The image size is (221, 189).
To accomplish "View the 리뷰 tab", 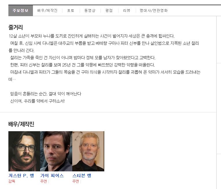I will coord(127,11).
